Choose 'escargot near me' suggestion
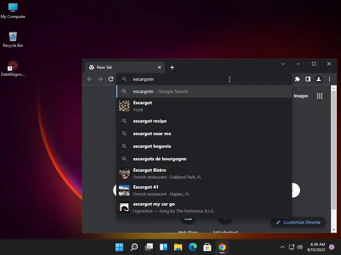Image resolution: width=341 pixels, height=255 pixels. click(x=204, y=133)
